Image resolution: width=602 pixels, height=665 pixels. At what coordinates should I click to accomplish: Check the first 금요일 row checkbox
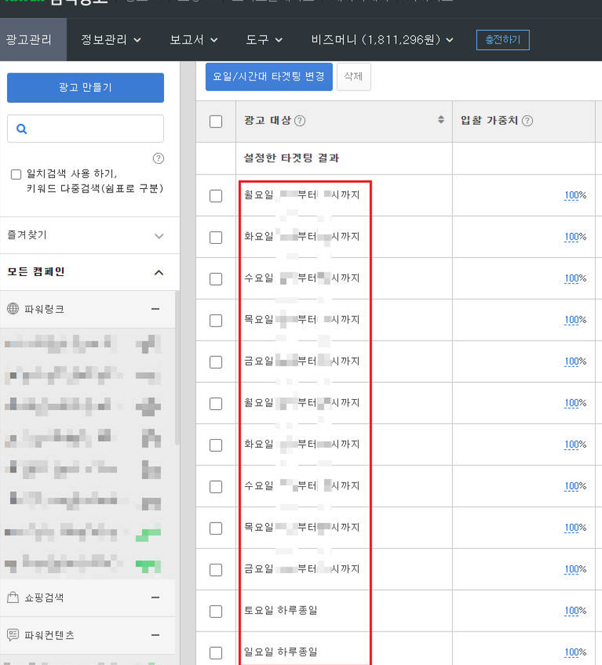[x=215, y=362]
